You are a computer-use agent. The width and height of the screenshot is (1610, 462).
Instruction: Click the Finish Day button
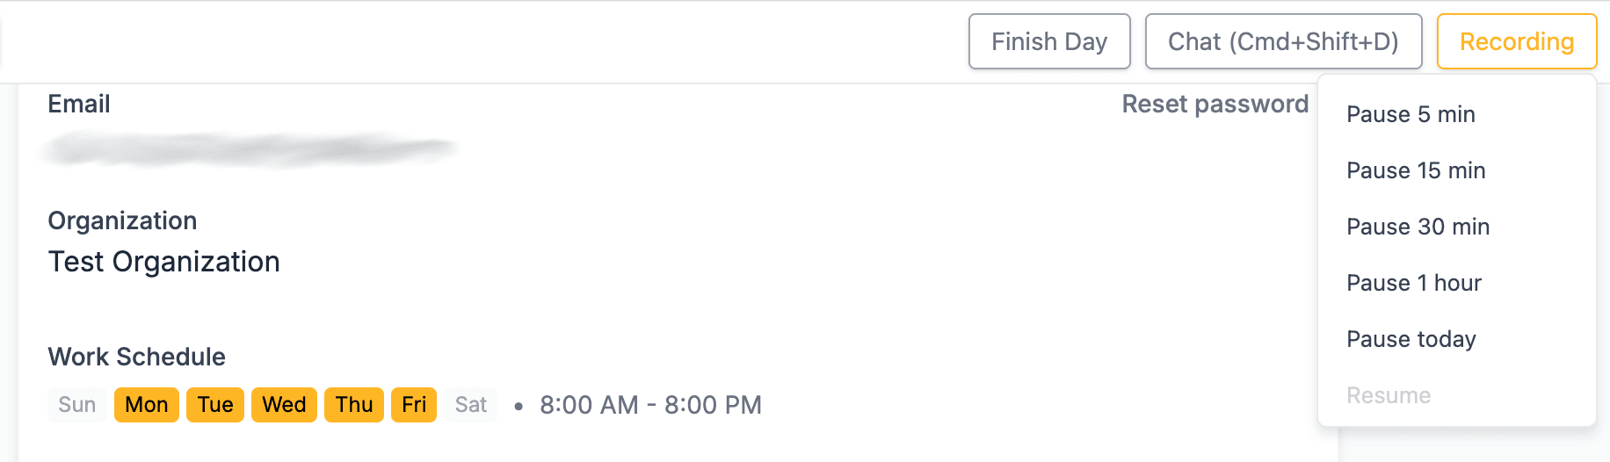(1049, 41)
